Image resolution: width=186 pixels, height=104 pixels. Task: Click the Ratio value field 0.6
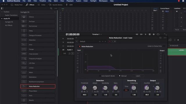point(116,95)
